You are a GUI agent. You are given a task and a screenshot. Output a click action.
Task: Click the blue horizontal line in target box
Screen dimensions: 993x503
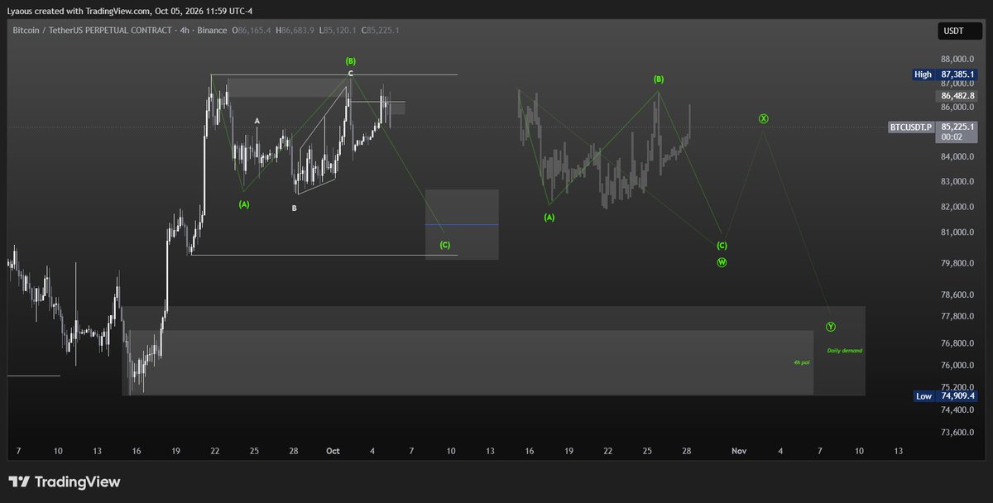tap(462, 224)
